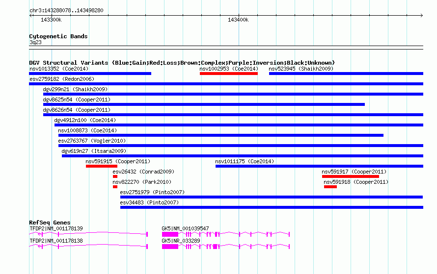Click the TFDP2|NM_001178139 gene label

(56, 228)
